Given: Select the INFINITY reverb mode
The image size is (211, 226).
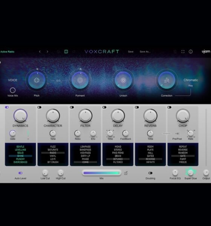Looking at the screenshot, I should [x=150, y=162].
